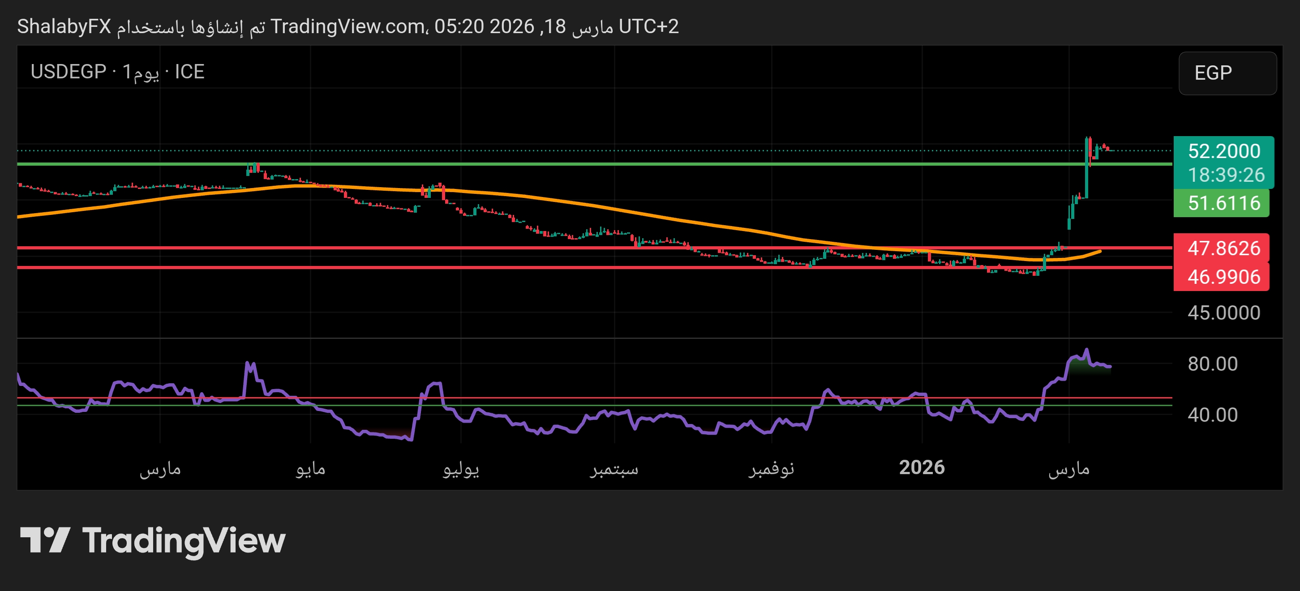Click the green 51.6116 level label

pos(1223,203)
